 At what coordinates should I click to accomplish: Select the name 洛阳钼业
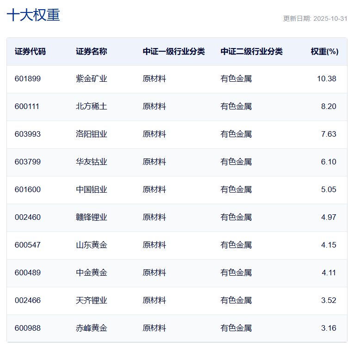coord(92,134)
